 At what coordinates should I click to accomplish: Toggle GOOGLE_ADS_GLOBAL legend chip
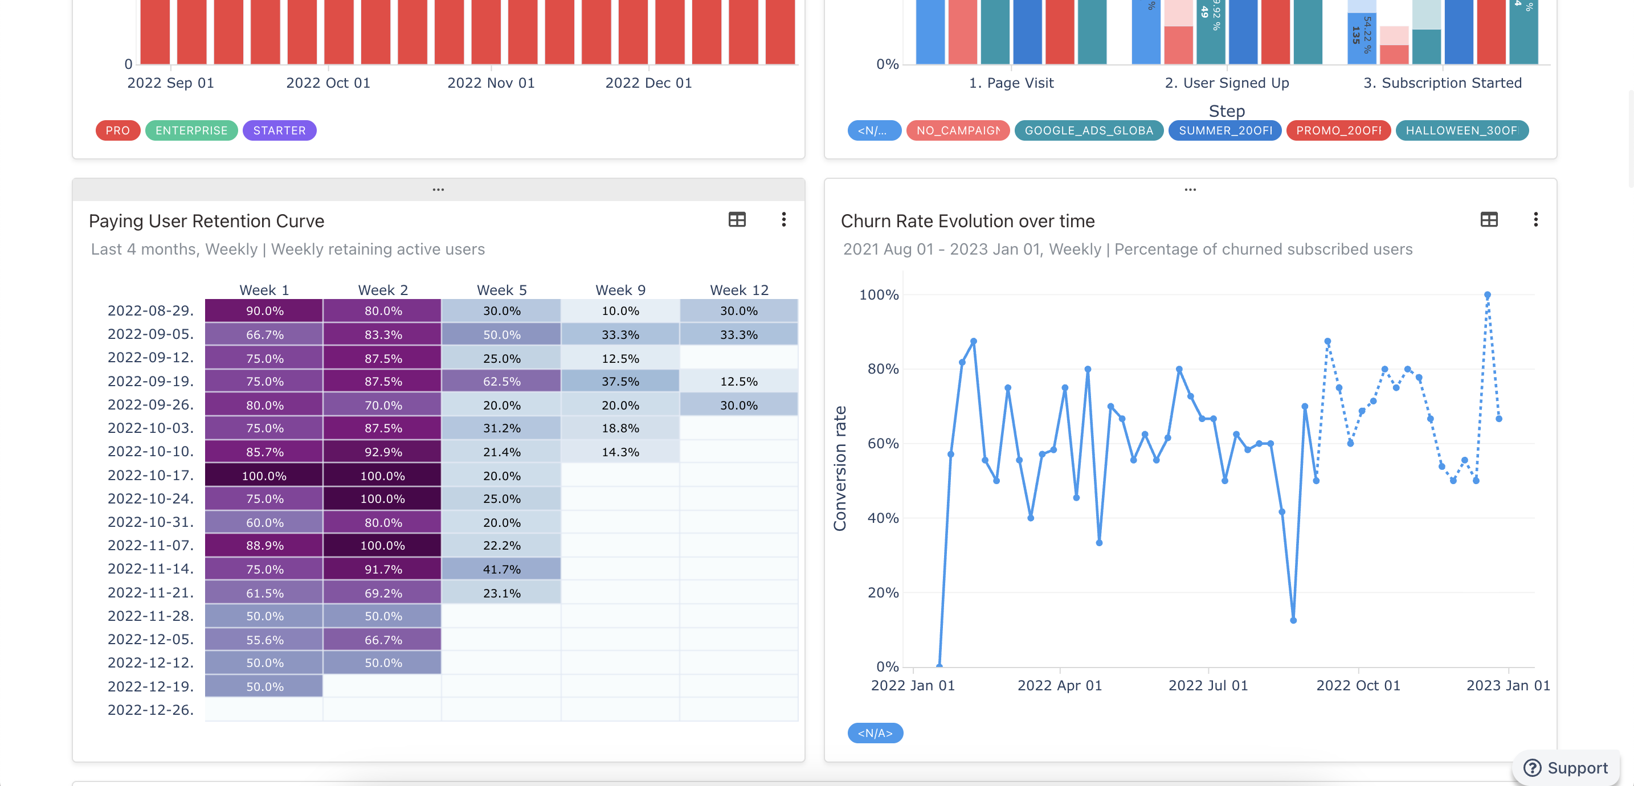tap(1089, 130)
